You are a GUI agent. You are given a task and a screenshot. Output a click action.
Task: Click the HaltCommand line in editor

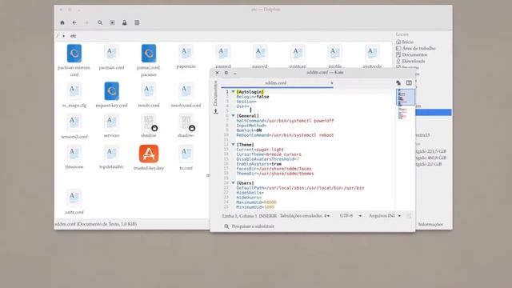pyautogui.click(x=285, y=121)
